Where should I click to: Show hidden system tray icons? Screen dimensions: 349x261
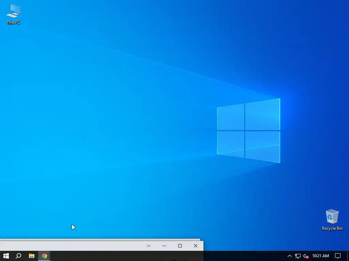(x=290, y=256)
